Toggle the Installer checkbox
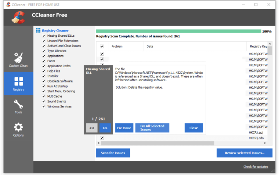Image resolution: width=280 pixels, height=175 pixels. click(x=43, y=76)
